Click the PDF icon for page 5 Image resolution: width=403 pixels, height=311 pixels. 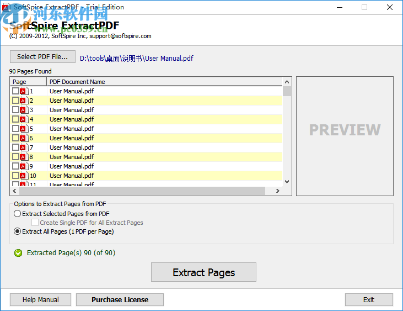click(24, 129)
